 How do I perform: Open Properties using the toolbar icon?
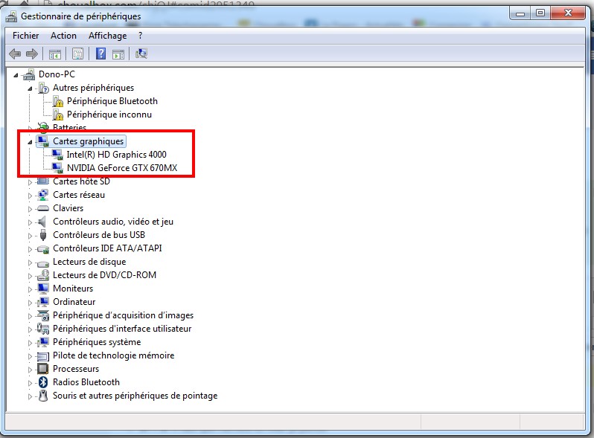click(x=77, y=54)
